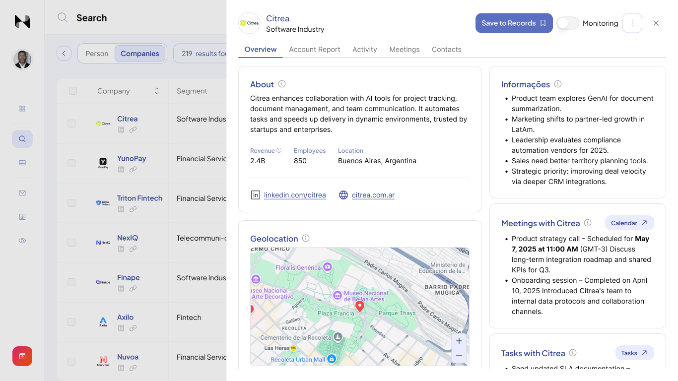This screenshot has height=381, width=678.
Task: Click the Calendar button in Meetings
Action: pos(629,223)
